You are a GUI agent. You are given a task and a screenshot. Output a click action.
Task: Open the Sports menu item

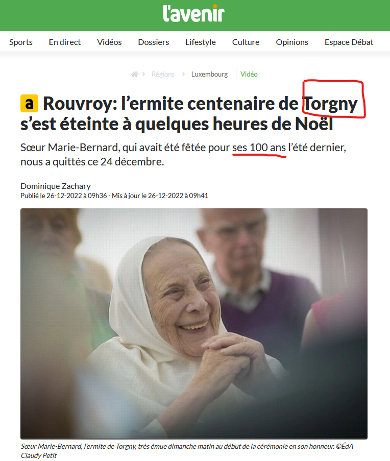pyautogui.click(x=21, y=42)
